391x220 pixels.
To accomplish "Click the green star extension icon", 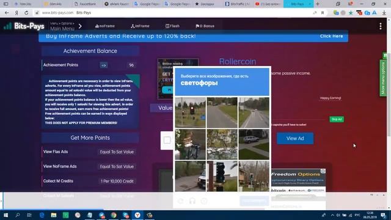I will coord(351,13).
